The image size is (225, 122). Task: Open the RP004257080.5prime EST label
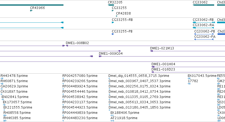[80, 76]
